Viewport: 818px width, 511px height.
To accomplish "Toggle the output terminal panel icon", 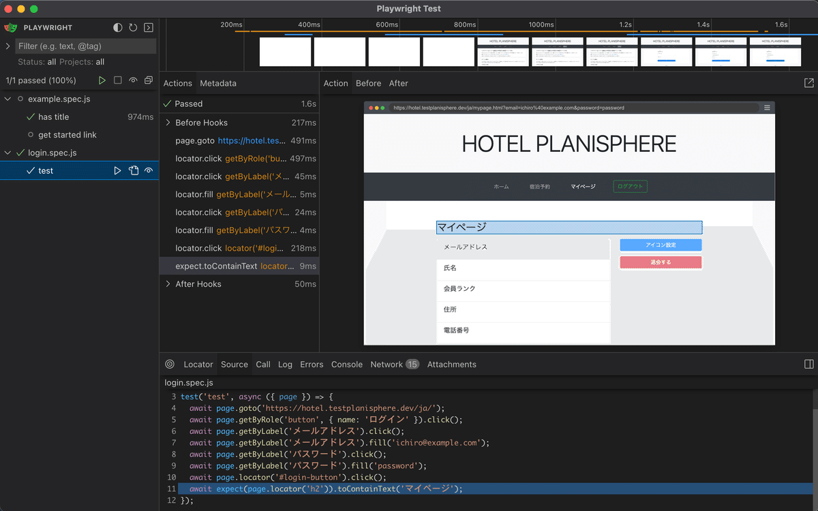I will (149, 28).
